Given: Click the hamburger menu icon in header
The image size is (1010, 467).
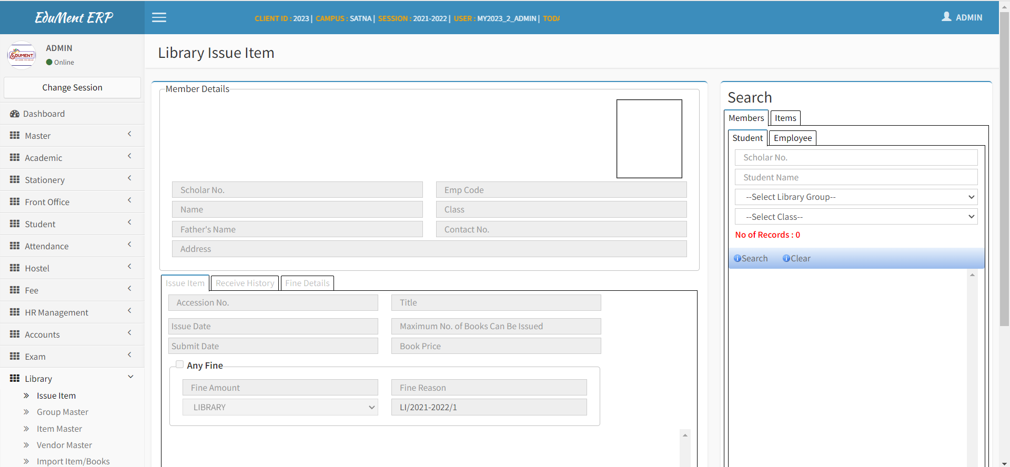Looking at the screenshot, I should click(x=159, y=17).
